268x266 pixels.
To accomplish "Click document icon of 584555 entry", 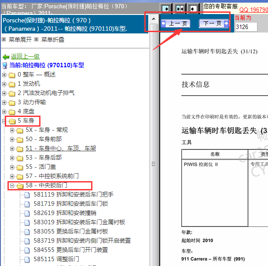I will pos(27,250).
